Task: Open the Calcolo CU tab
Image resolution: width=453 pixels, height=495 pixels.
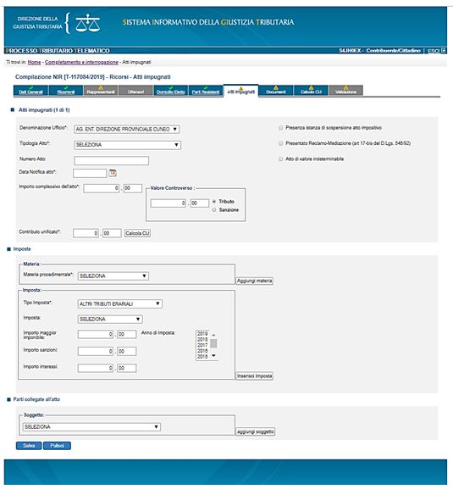Action: [x=311, y=91]
